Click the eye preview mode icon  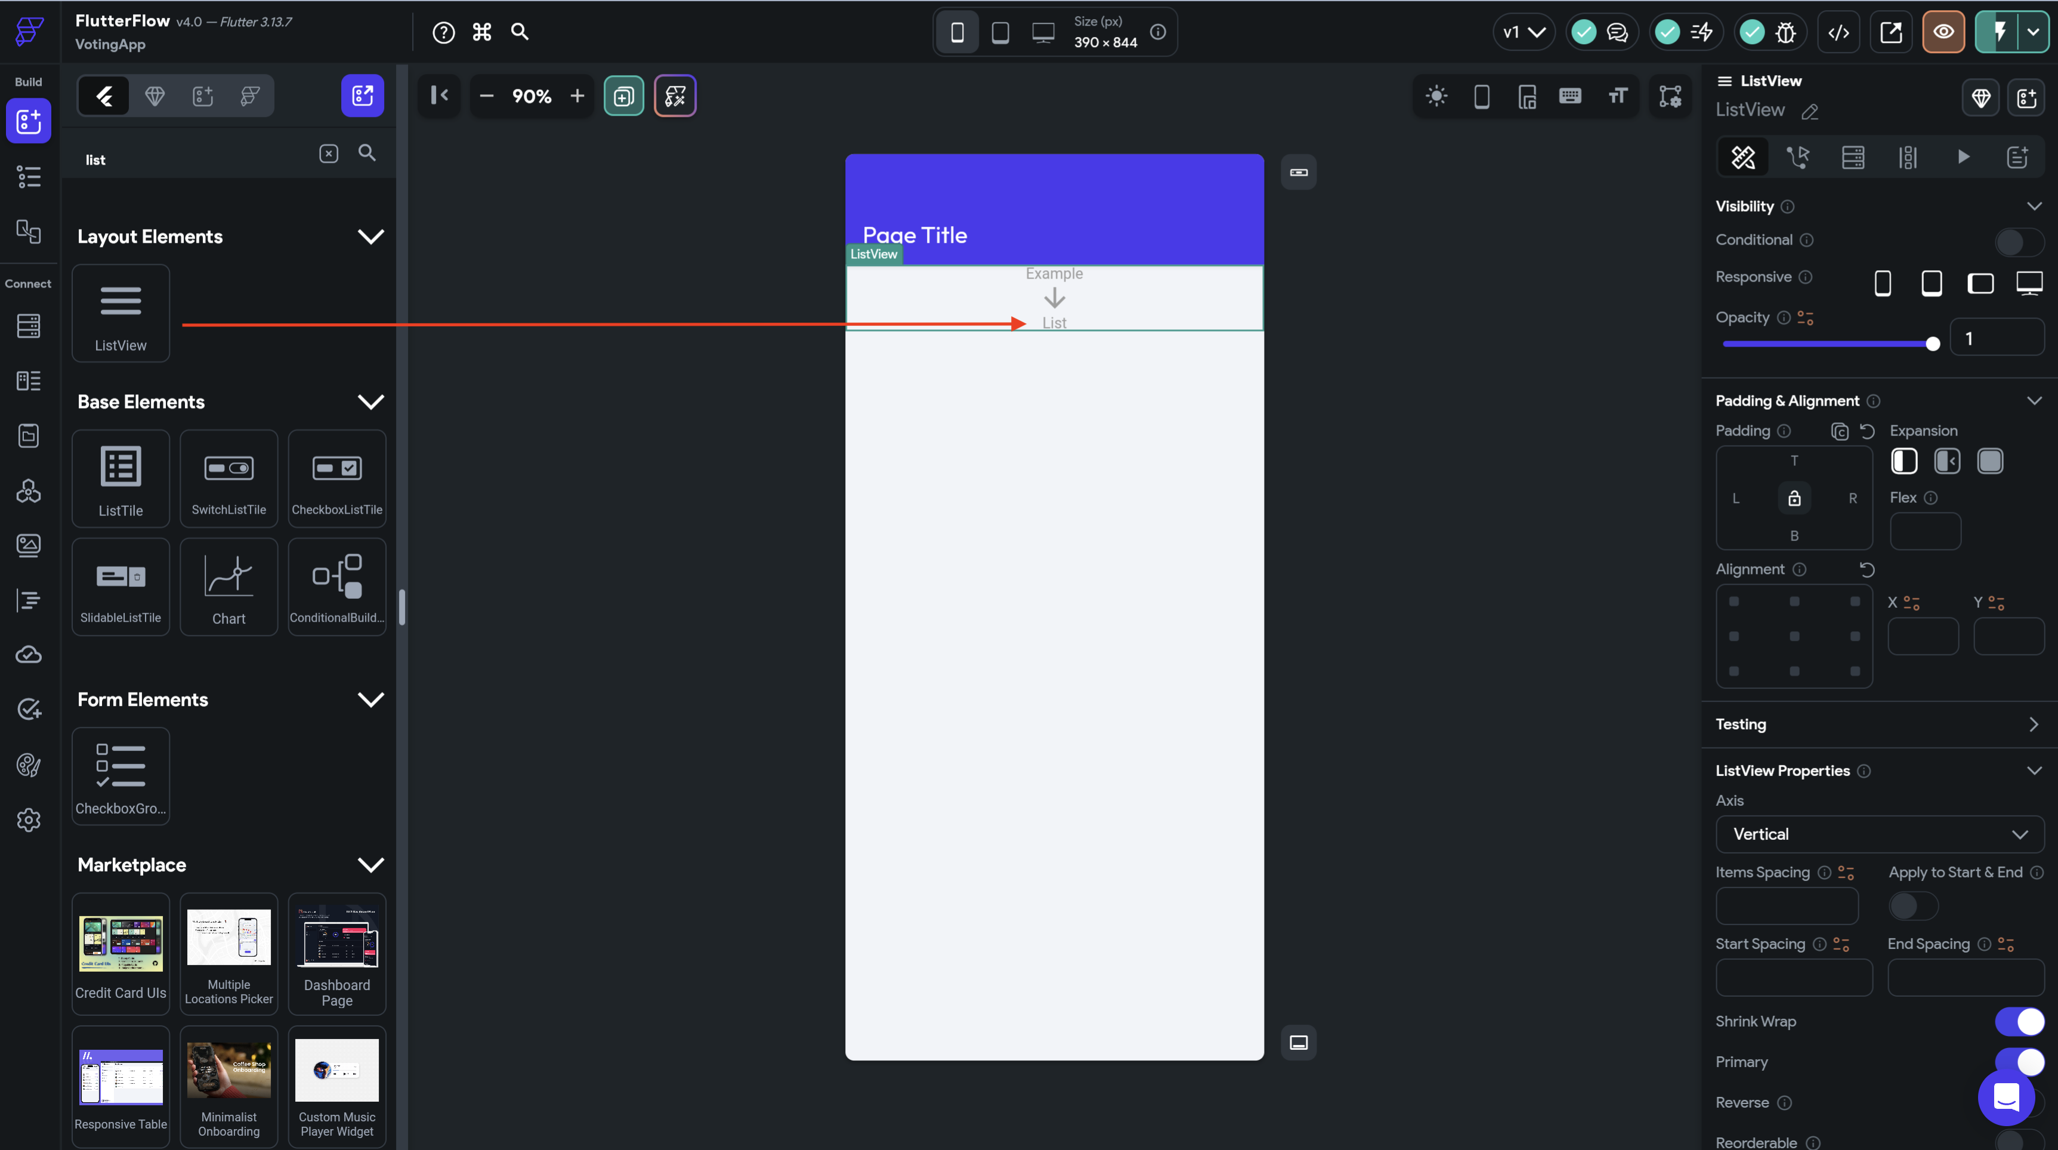pos(1945,31)
